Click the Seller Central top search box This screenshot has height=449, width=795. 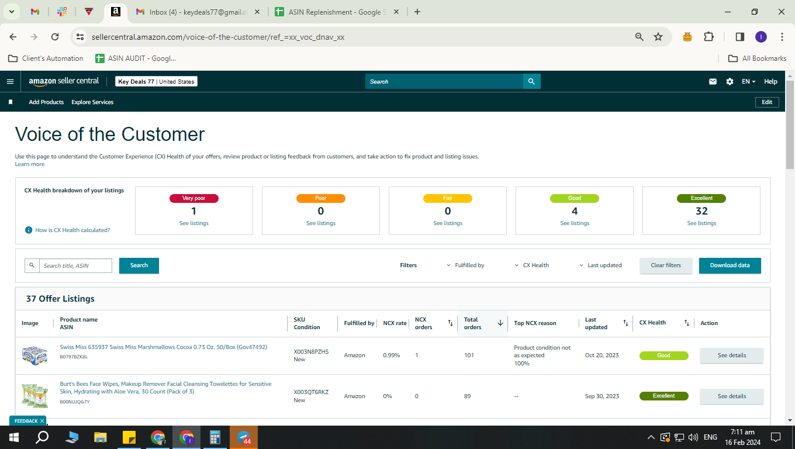(444, 82)
